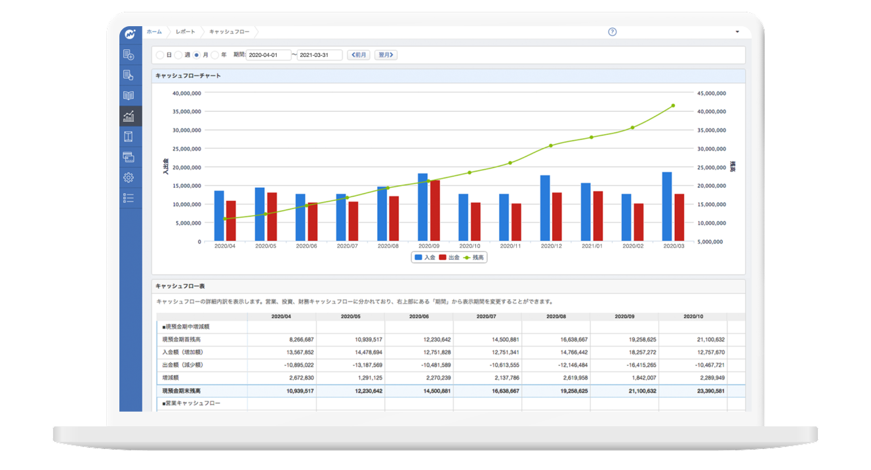
Task: Click the help question mark icon
Action: point(612,32)
